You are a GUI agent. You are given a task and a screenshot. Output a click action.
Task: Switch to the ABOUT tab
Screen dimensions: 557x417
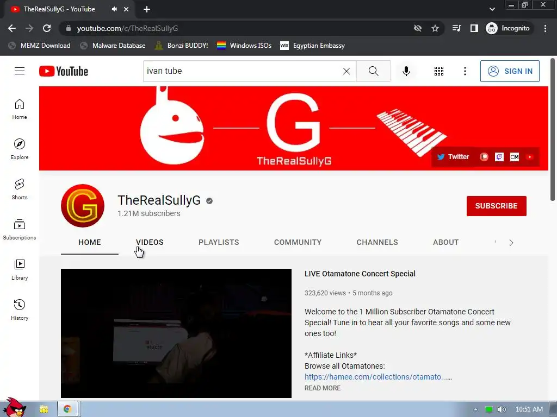click(x=445, y=242)
